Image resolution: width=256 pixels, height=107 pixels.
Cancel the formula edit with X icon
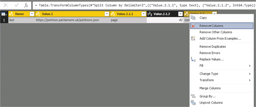pyautogui.click(x=6, y=5)
